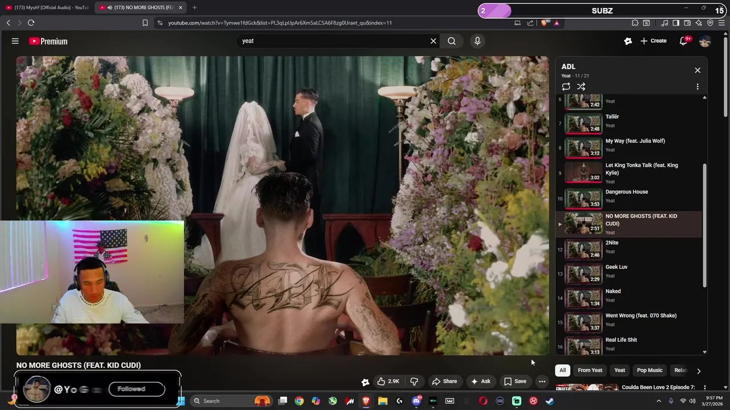
Task: Go to YouTube Premium home logo
Action: [48, 41]
